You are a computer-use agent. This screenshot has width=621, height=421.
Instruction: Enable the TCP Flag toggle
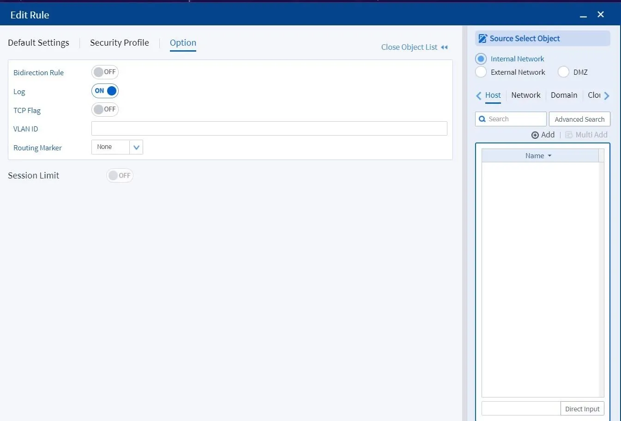coord(105,109)
